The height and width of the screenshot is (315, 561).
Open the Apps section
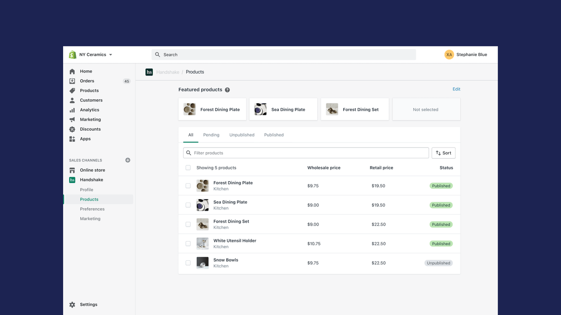[x=85, y=139]
